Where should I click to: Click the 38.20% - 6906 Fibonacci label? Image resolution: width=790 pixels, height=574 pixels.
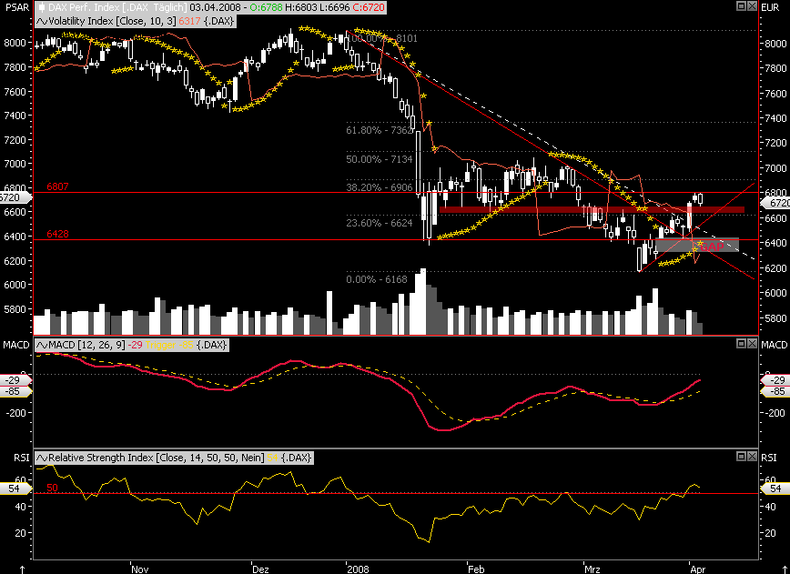(380, 187)
